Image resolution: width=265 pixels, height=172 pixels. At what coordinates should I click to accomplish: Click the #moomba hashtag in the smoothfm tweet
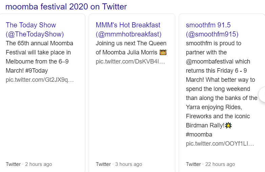coord(199,134)
